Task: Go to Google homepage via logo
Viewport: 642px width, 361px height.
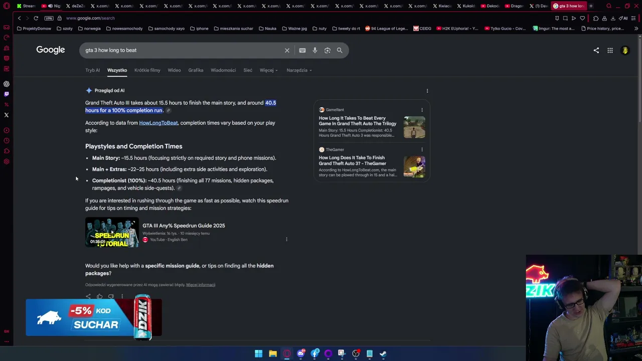Action: pyautogui.click(x=51, y=50)
